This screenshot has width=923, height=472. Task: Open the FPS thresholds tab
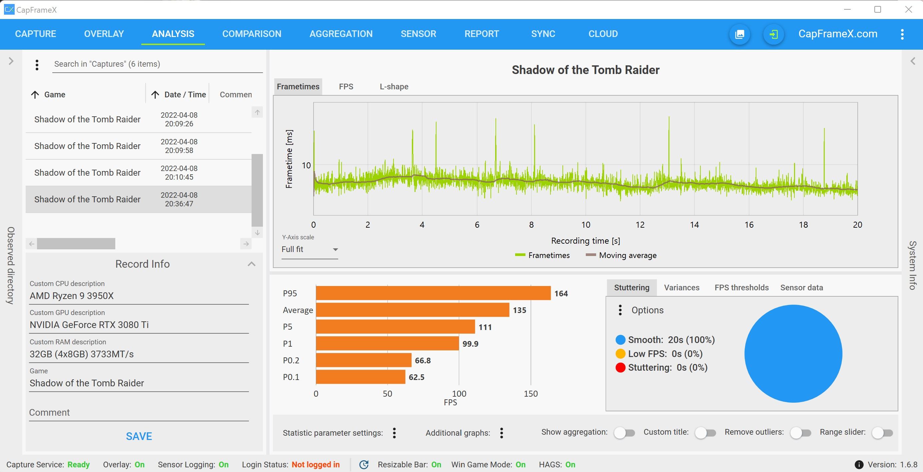tap(741, 288)
